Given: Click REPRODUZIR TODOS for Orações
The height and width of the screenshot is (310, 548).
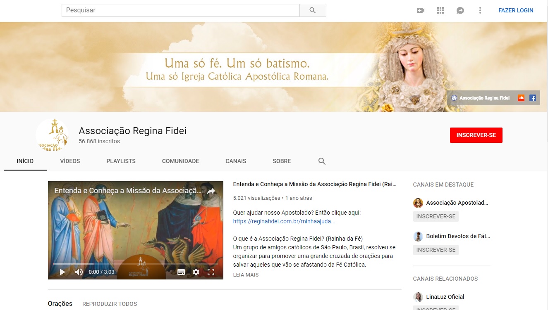Looking at the screenshot, I should pos(110,304).
